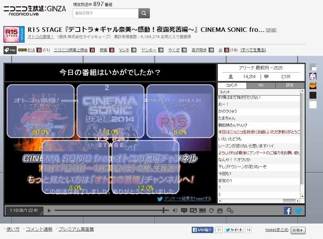Toggle full screen display icon

202,211
